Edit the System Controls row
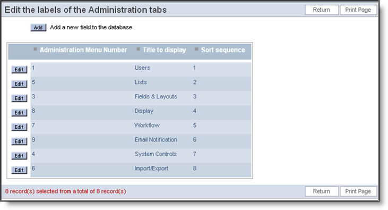This screenshot has height=210, width=388. tap(19, 156)
